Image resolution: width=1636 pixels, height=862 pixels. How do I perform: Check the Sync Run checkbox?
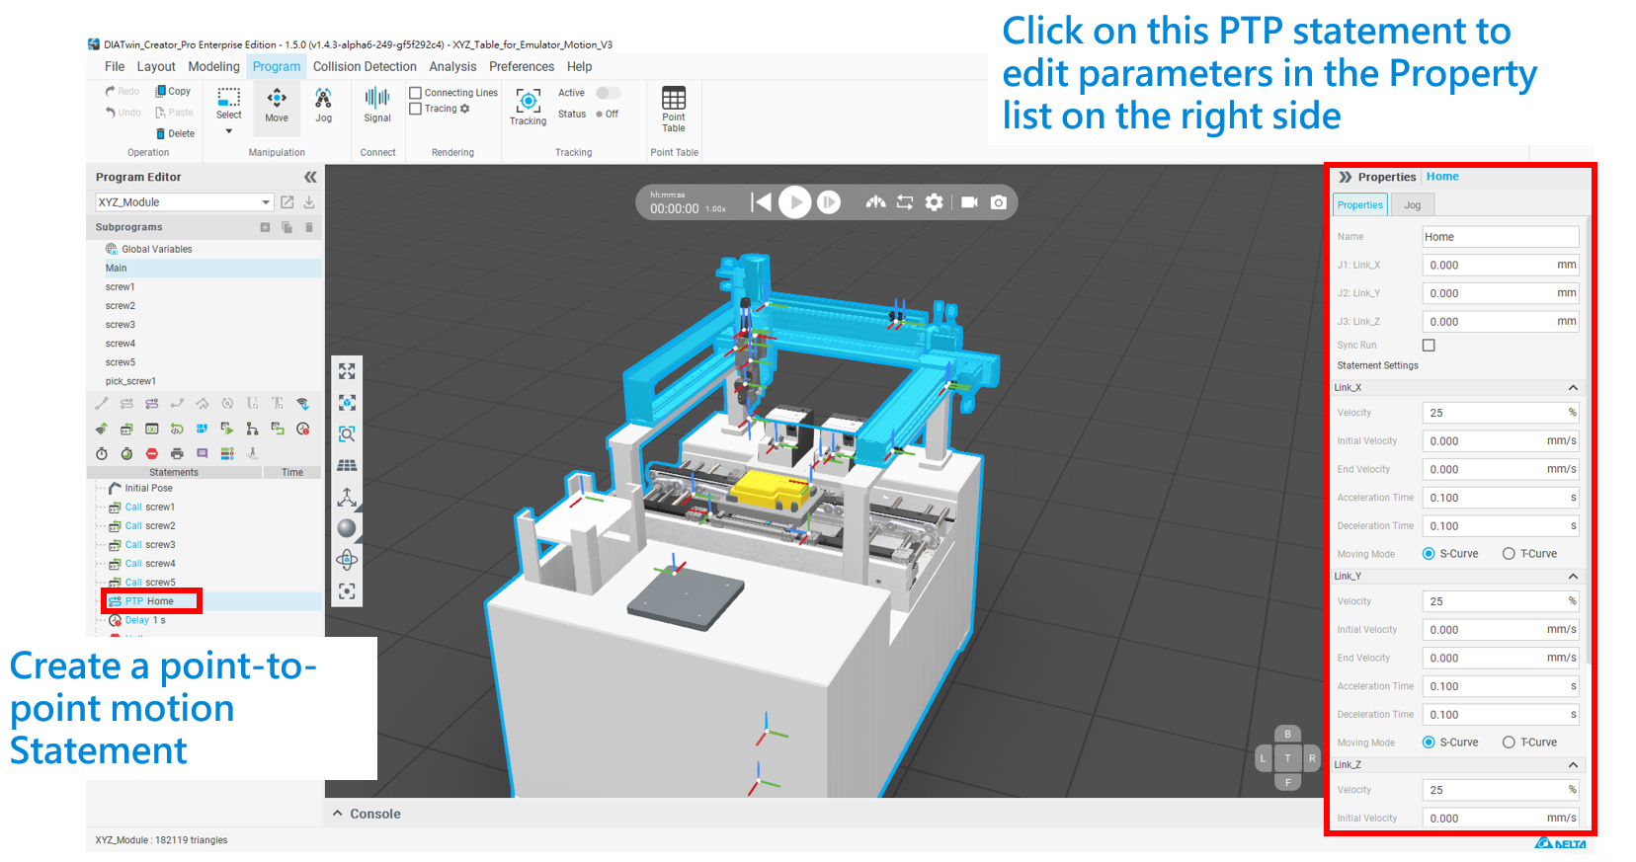[x=1429, y=345]
